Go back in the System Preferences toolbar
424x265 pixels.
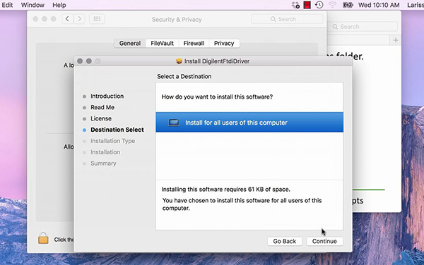tap(67, 19)
